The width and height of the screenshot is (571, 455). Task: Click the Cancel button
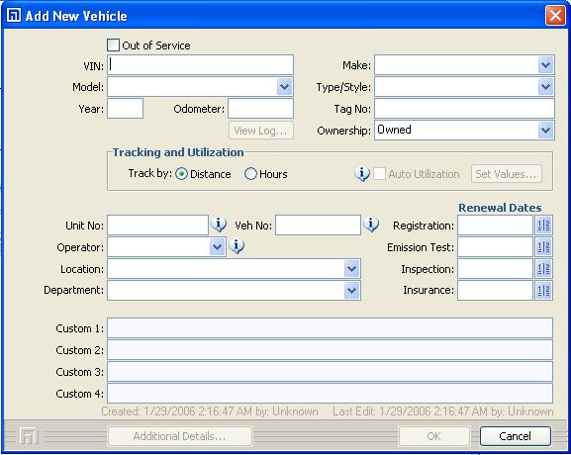515,435
